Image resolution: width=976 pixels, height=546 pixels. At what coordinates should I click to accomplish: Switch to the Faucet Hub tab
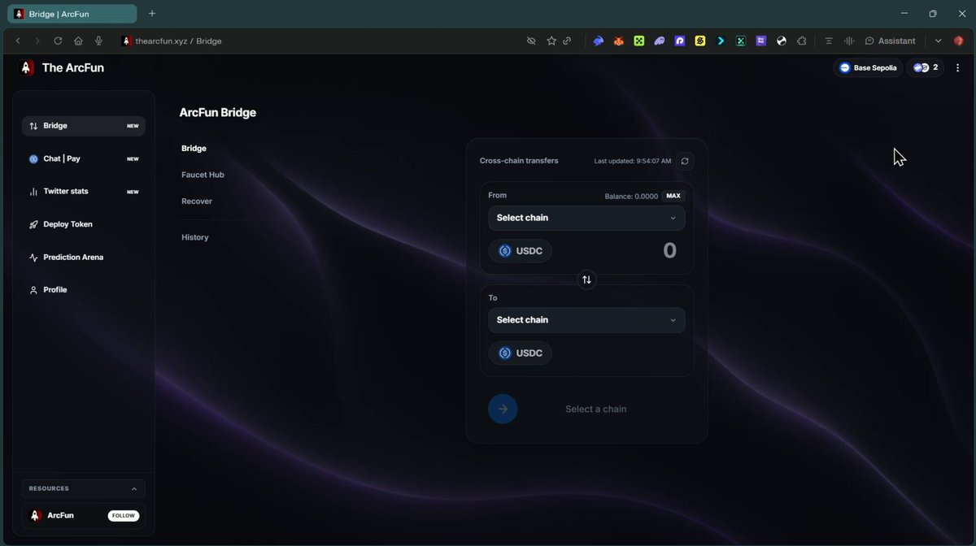pyautogui.click(x=203, y=175)
